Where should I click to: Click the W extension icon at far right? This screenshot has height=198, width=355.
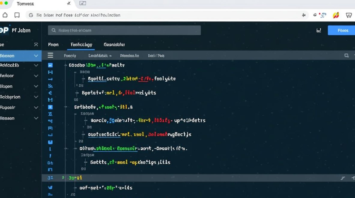[349, 15]
